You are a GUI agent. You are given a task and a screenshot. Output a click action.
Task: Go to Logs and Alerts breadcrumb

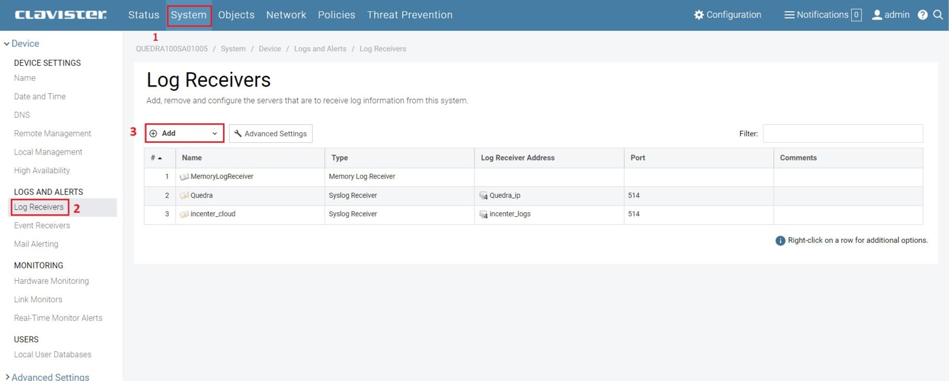(320, 49)
